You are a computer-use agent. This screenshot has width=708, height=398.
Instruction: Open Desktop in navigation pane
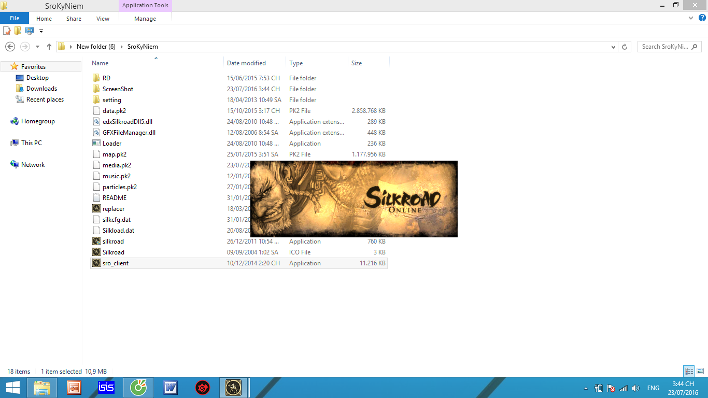pos(37,78)
